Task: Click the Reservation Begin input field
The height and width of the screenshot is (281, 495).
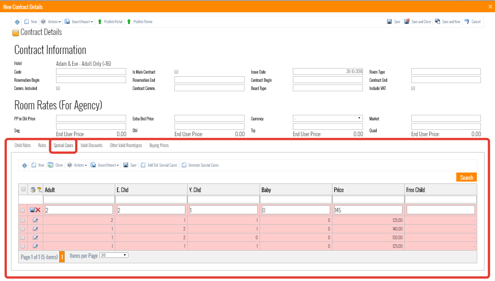Action: [91, 80]
